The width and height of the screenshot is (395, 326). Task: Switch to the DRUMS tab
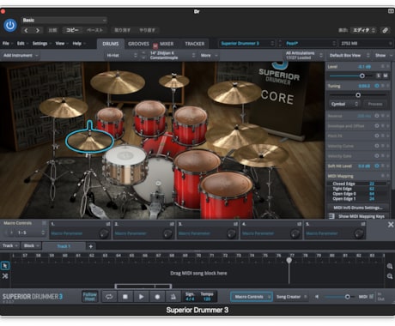pos(111,44)
